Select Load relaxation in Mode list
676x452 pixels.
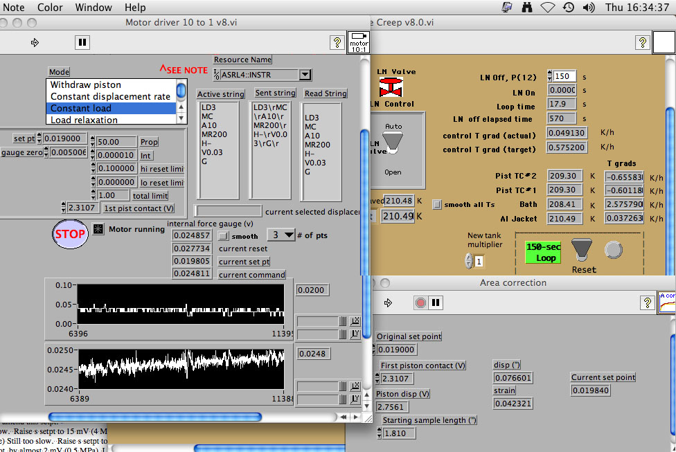(x=84, y=120)
